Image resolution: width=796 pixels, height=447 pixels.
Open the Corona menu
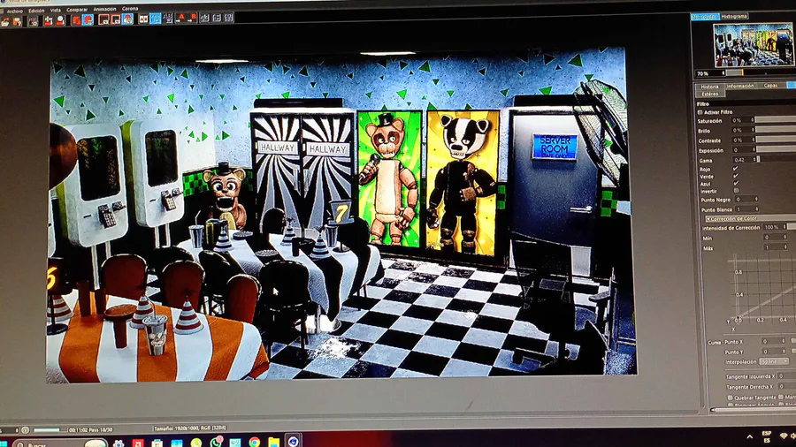(130, 9)
